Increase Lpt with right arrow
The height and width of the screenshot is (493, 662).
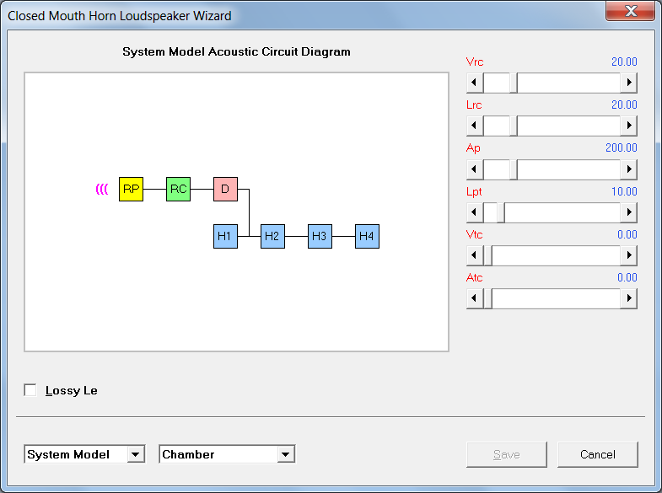tap(628, 212)
